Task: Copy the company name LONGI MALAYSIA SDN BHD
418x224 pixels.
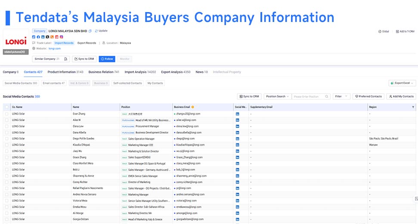Action: click(x=90, y=31)
